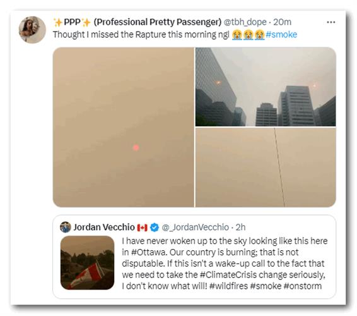Click Jordan Vecchio's small profile avatar

[66, 228]
